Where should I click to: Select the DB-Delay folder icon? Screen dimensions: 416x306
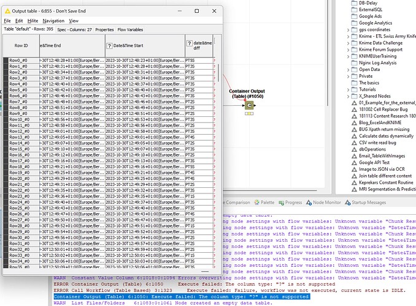click(354, 3)
